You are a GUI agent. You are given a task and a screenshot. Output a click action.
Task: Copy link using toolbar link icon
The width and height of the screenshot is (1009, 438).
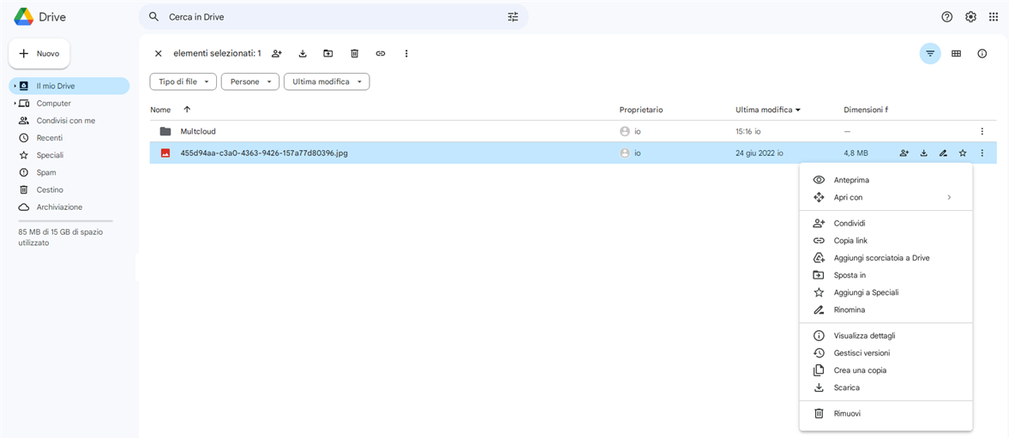[381, 53]
